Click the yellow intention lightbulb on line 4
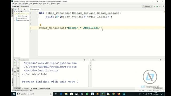The image size is (171, 96). [x=40, y=25]
